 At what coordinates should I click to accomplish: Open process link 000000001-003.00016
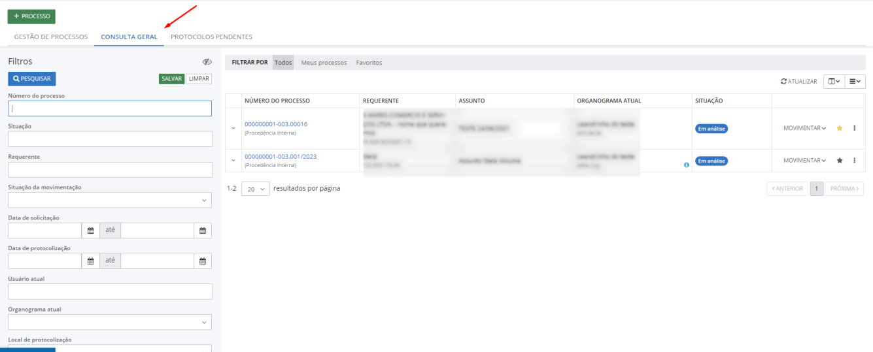(275, 124)
